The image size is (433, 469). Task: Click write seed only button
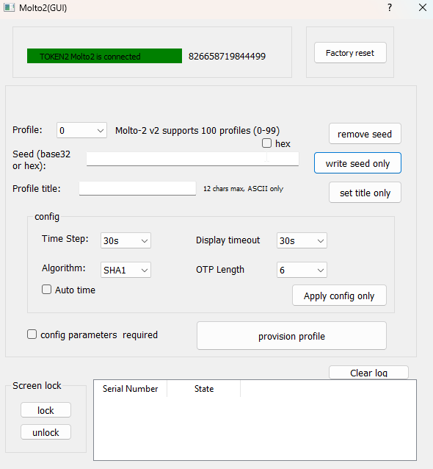[357, 163]
